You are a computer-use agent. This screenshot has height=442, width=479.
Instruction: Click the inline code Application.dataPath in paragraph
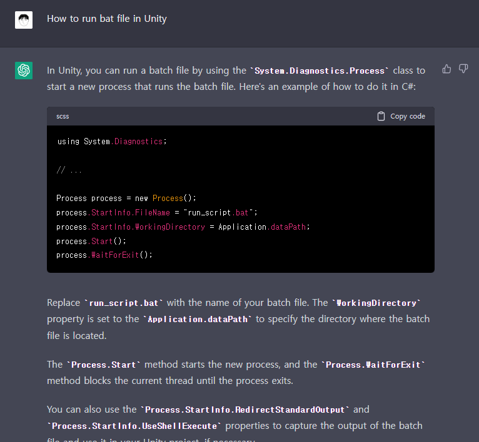pos(198,320)
